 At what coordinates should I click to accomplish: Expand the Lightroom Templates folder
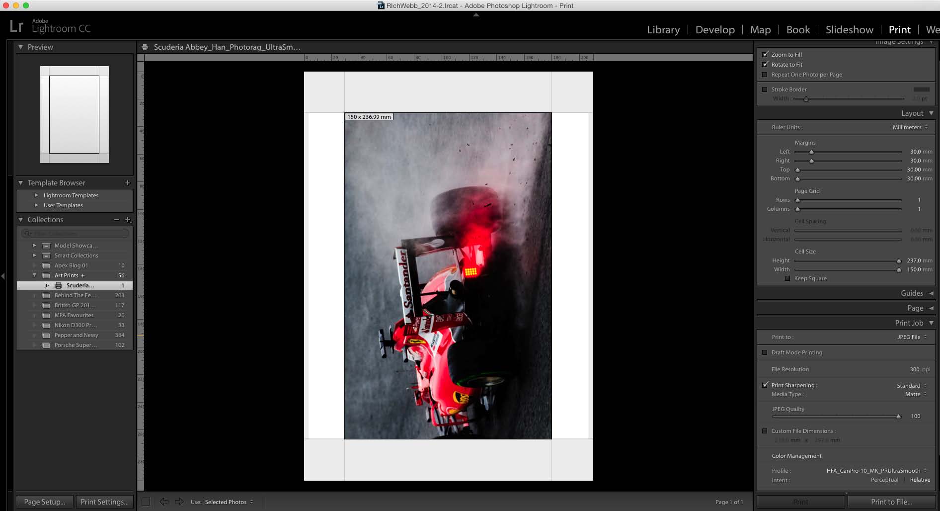(36, 195)
